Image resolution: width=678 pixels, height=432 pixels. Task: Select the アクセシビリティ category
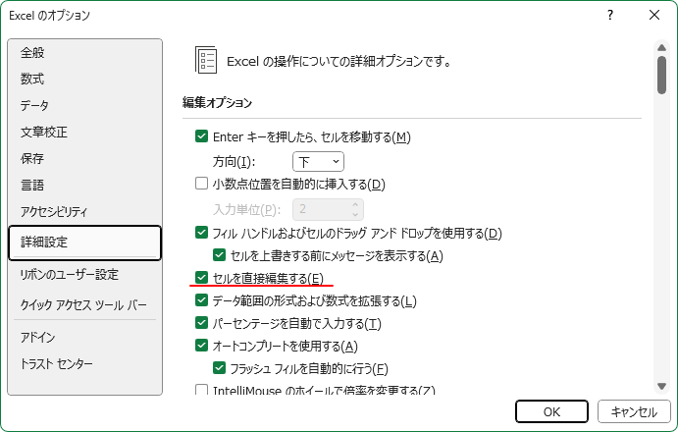[84, 212]
